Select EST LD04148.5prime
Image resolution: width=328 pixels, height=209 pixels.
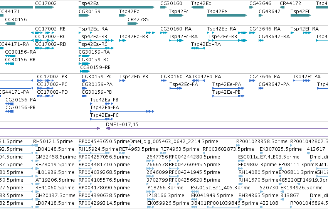[55, 149]
